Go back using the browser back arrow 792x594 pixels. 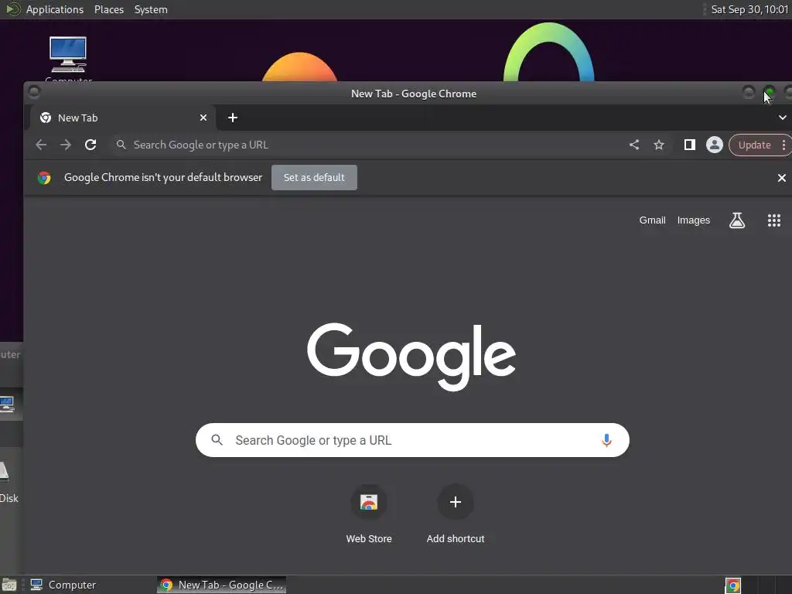pos(41,145)
